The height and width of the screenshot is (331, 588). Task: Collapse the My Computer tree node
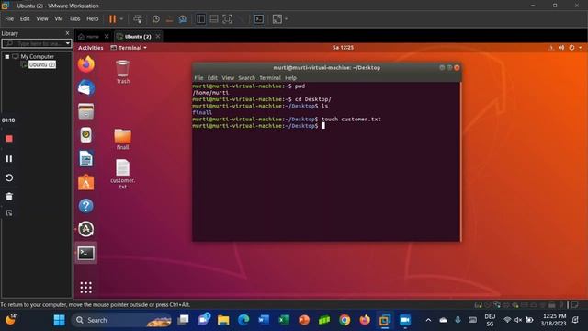(x=7, y=57)
